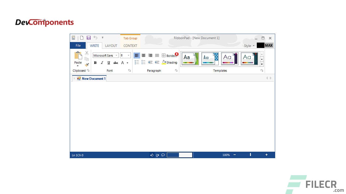Increase zoom using the plus control
This screenshot has height=194, width=346.
click(267, 155)
